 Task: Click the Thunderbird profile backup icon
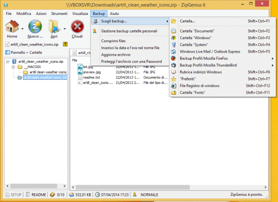tap(173, 65)
